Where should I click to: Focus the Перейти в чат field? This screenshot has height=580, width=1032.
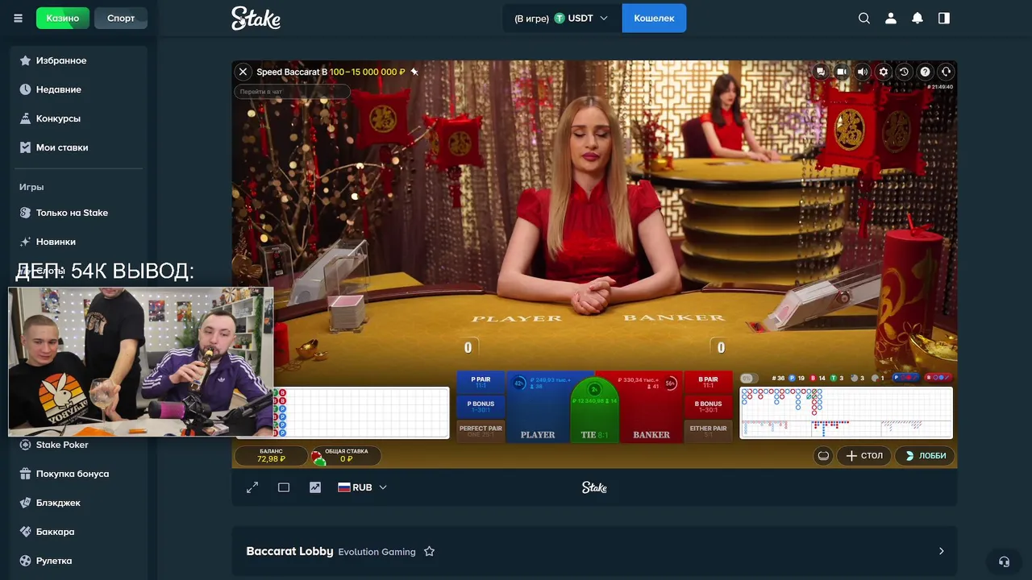292,92
